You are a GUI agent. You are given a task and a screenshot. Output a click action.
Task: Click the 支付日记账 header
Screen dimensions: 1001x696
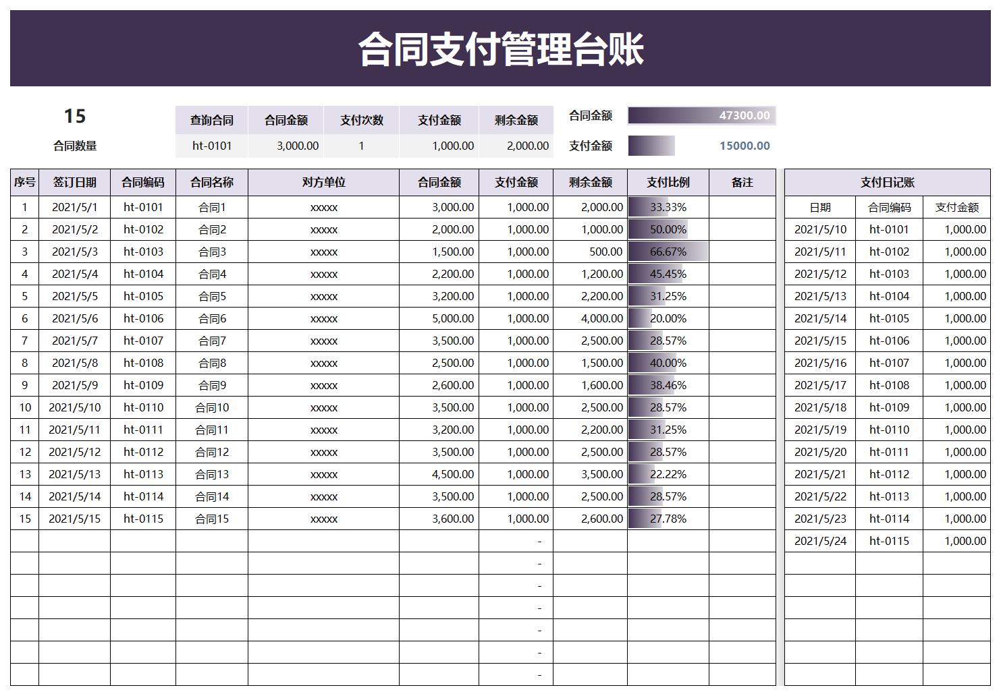click(x=888, y=182)
